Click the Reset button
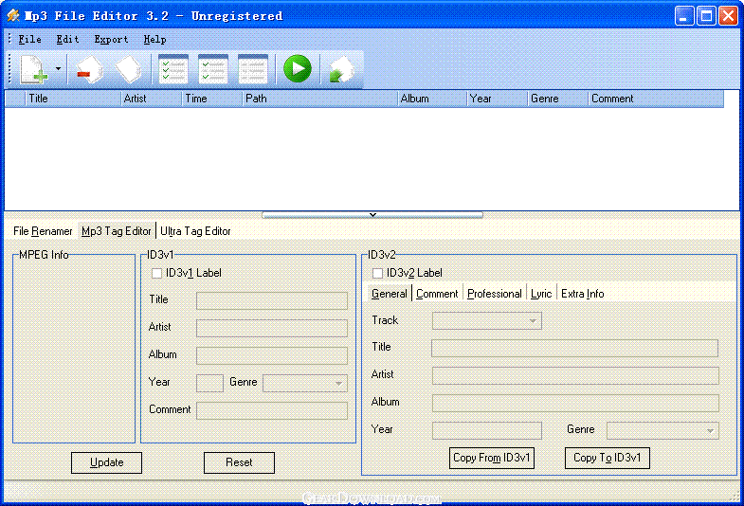Screen dimensions: 744x506 point(239,462)
